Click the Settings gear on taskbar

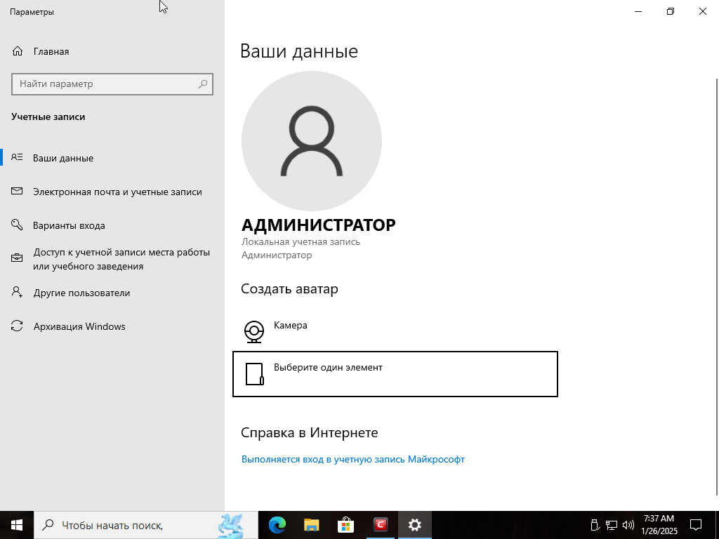pyautogui.click(x=414, y=525)
